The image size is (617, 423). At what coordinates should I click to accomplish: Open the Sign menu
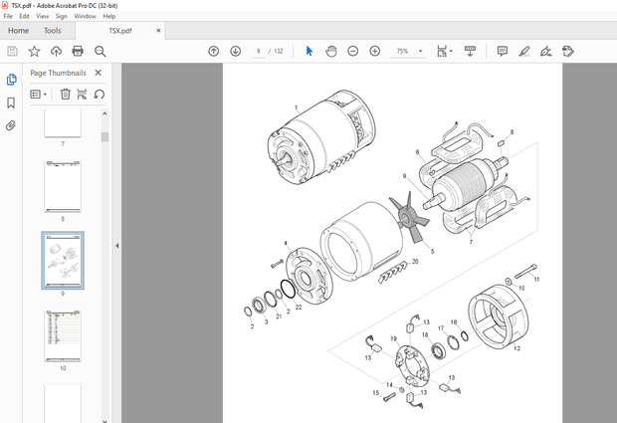[x=62, y=16]
